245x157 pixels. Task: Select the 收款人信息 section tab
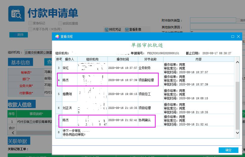tap(22, 104)
